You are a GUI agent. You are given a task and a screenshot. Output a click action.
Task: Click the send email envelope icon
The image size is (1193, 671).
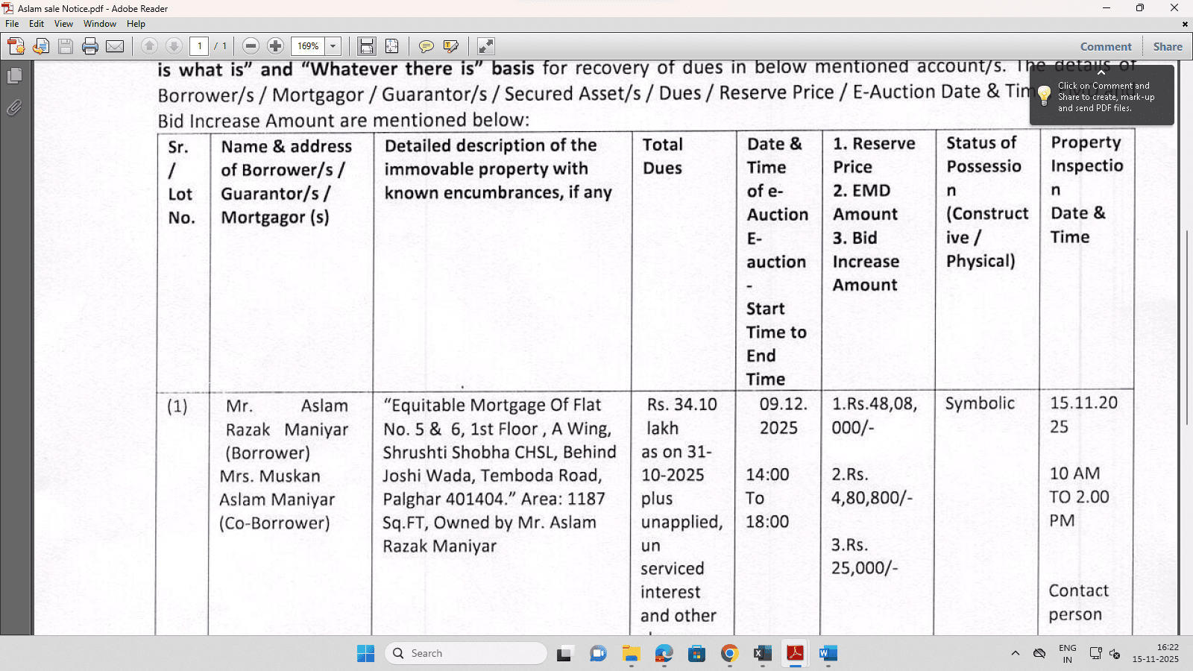[x=115, y=46]
